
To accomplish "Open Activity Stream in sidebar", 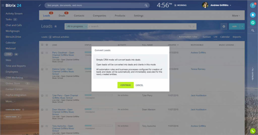I will [14, 14].
